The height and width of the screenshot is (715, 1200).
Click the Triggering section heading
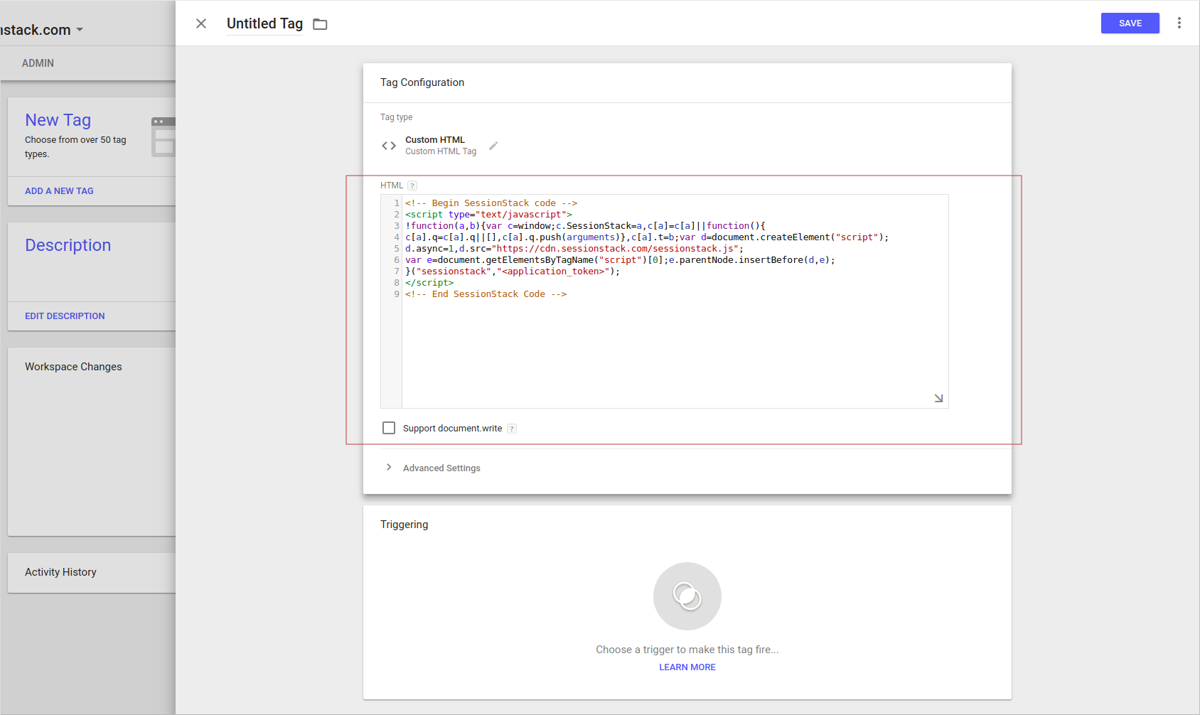pyautogui.click(x=404, y=525)
